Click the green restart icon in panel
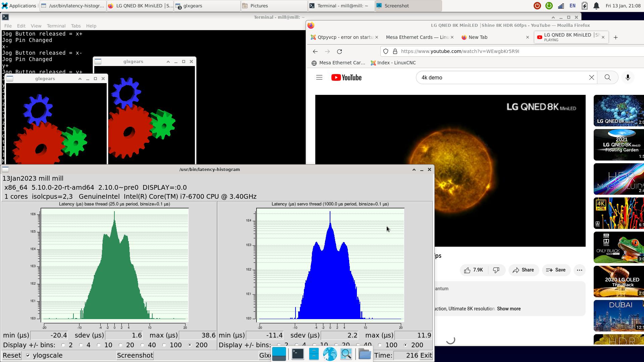 click(x=549, y=6)
